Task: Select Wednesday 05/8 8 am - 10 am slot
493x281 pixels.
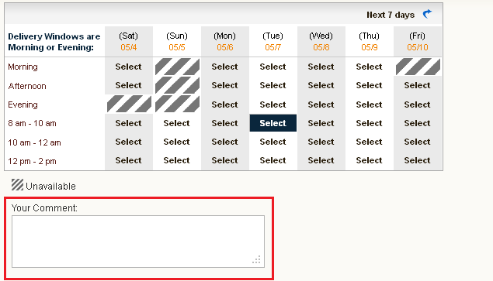Action: tap(321, 123)
